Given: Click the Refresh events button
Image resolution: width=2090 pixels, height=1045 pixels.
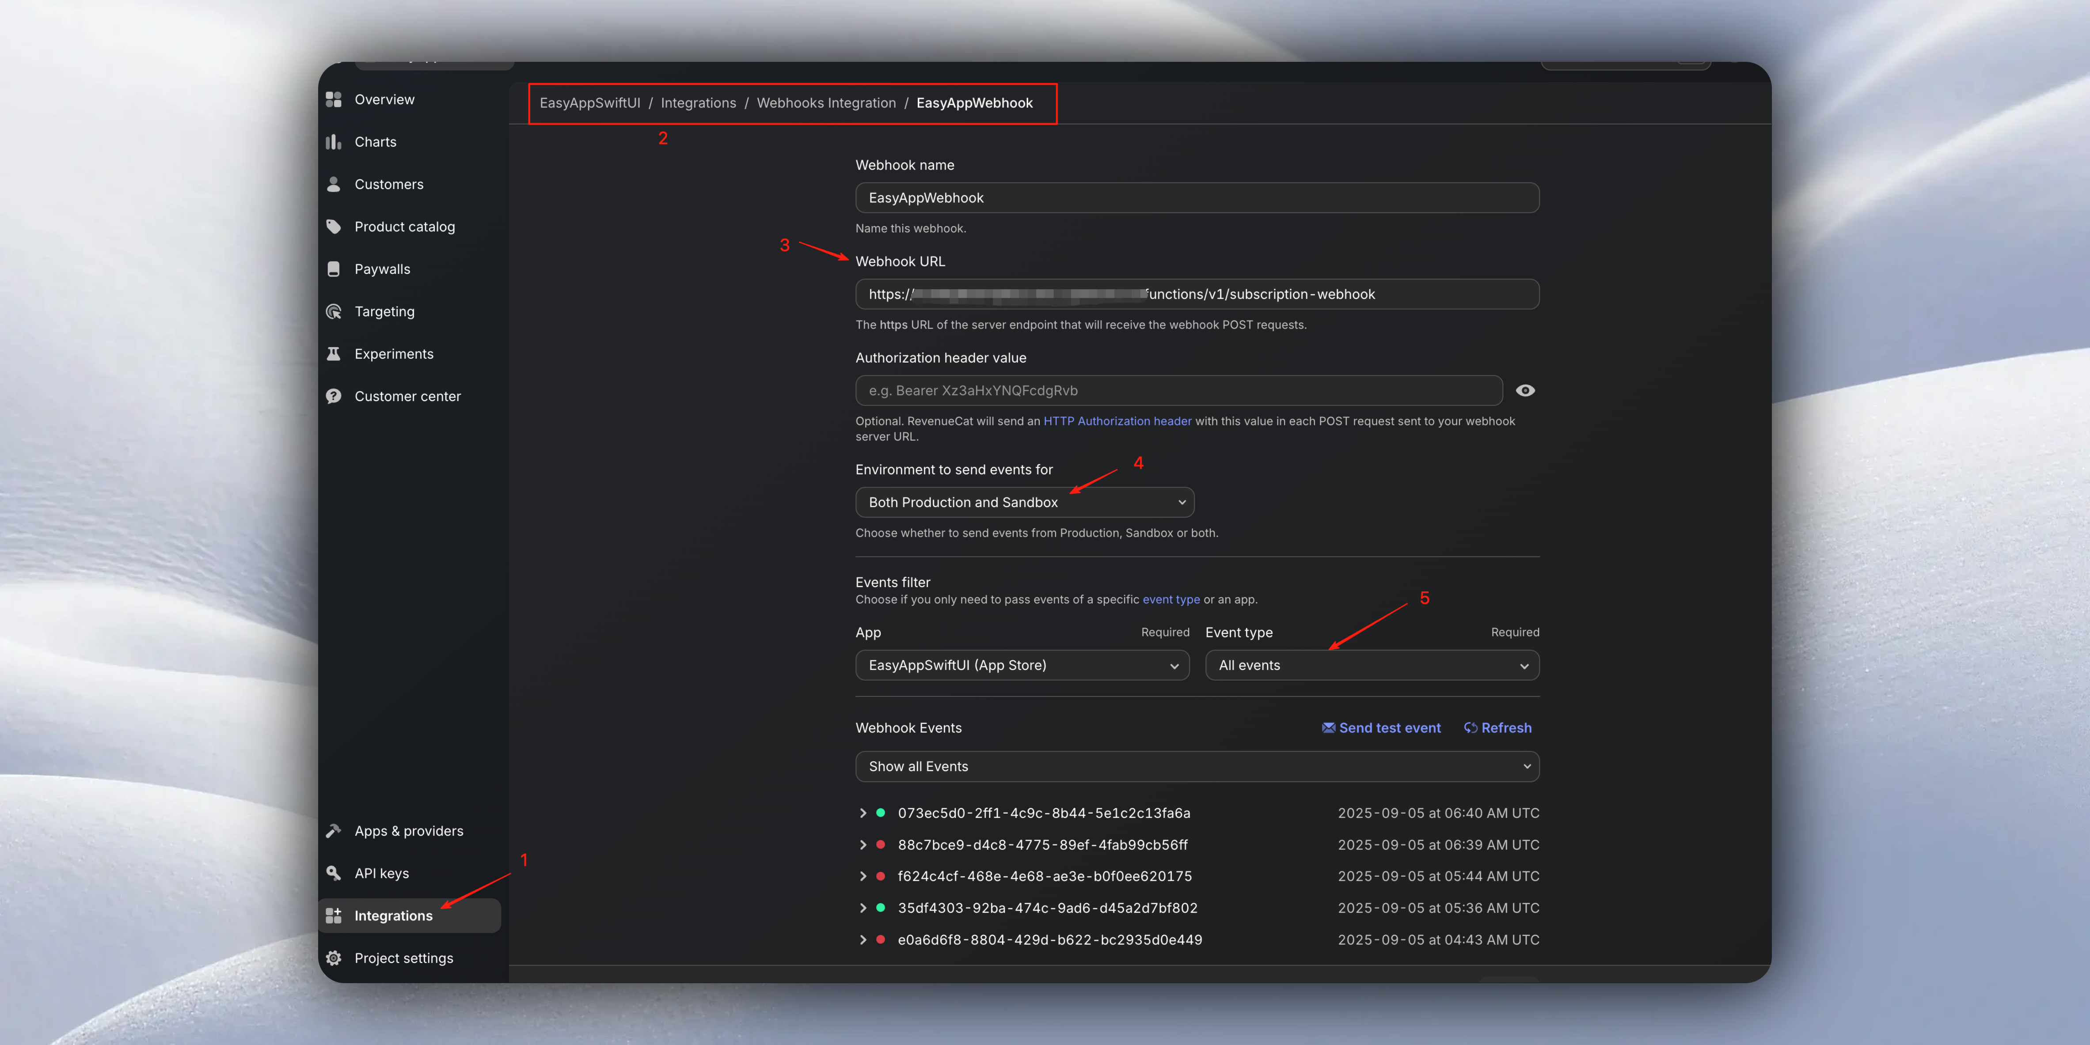Looking at the screenshot, I should pos(1497,728).
